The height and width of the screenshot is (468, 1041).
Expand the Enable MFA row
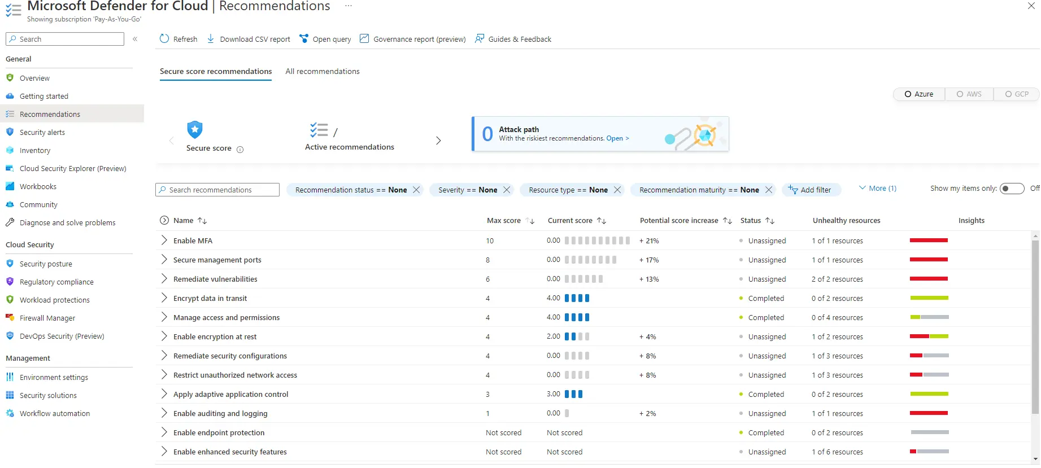pyautogui.click(x=164, y=240)
